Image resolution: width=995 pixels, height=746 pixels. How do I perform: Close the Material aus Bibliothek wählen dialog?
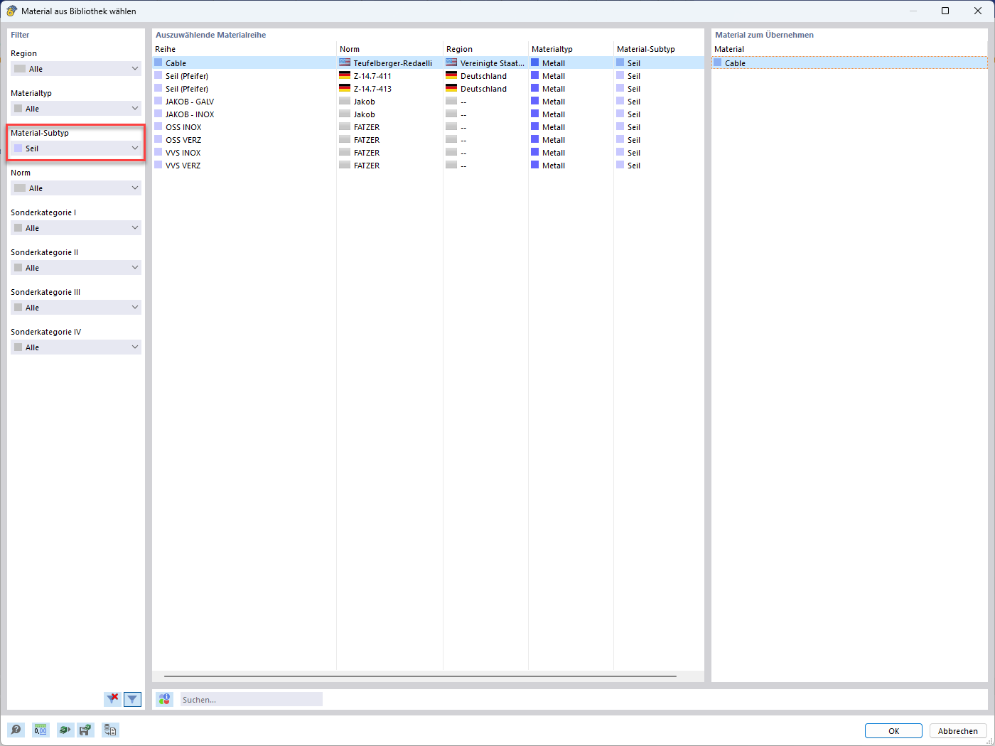click(978, 11)
